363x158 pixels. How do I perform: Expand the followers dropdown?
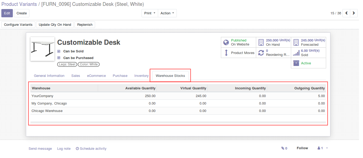click(x=323, y=148)
